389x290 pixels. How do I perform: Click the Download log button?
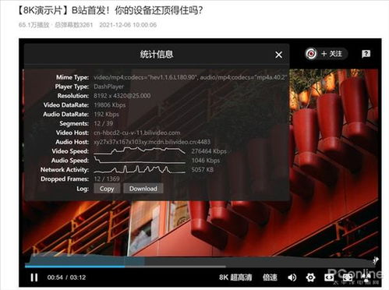click(x=143, y=189)
